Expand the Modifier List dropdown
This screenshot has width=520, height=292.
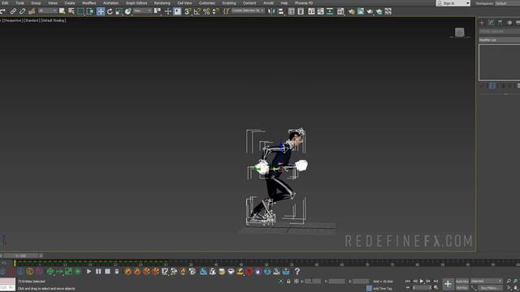[500, 40]
